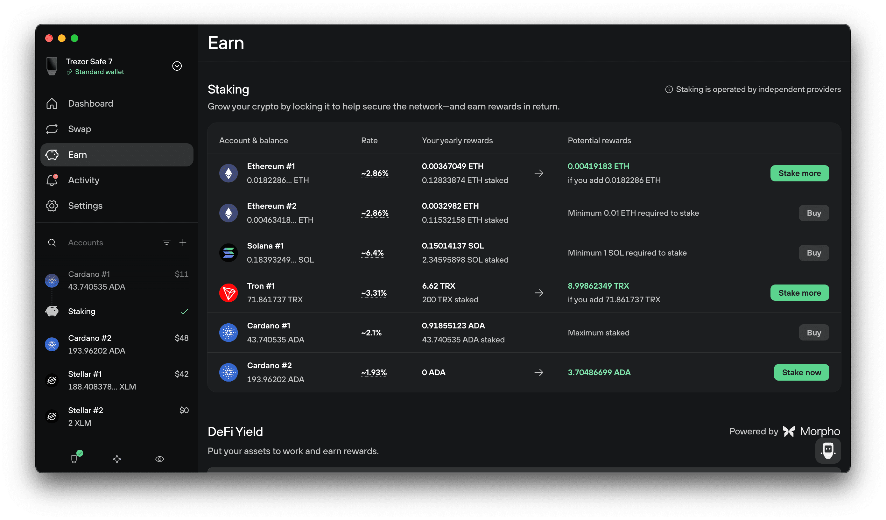
Task: Click Buy button in Solana #1 row
Action: point(813,253)
